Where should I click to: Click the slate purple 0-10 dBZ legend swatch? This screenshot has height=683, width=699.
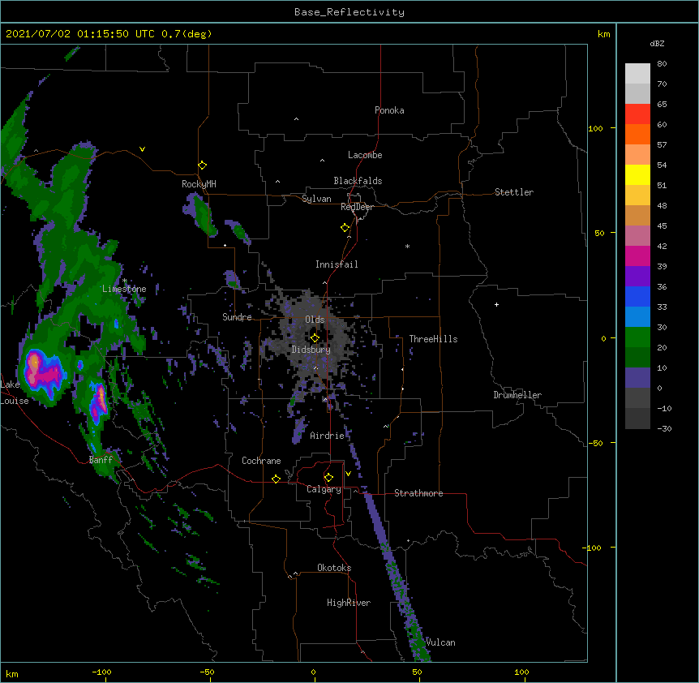point(637,378)
